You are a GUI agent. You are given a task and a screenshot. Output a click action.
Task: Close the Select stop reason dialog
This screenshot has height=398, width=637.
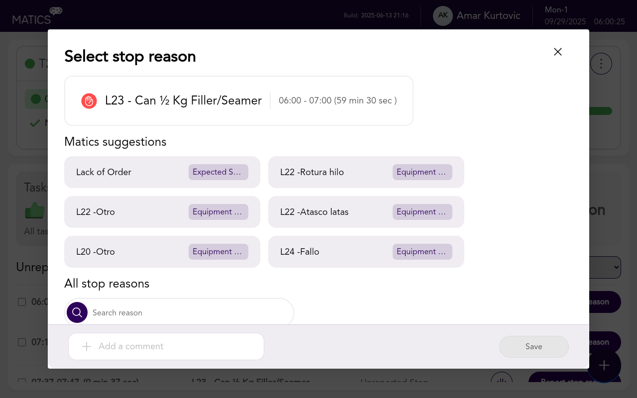pos(558,52)
